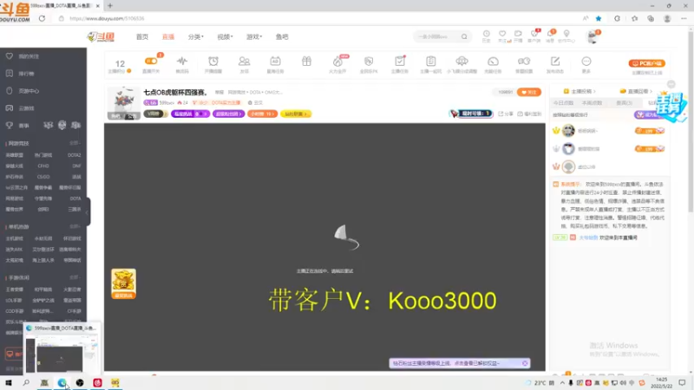Image resolution: width=694 pixels, height=390 pixels.
Task: Click the browser refresh button
Action: click(x=42, y=18)
